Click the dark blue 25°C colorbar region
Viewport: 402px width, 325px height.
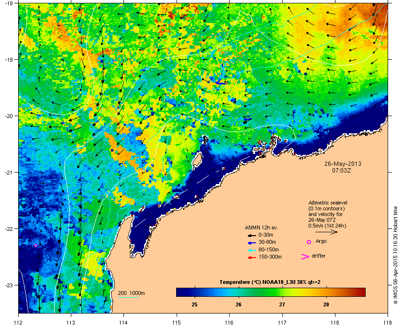pyautogui.click(x=194, y=292)
